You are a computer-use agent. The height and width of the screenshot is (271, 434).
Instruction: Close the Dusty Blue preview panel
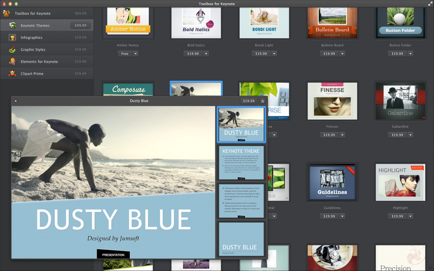point(16,101)
